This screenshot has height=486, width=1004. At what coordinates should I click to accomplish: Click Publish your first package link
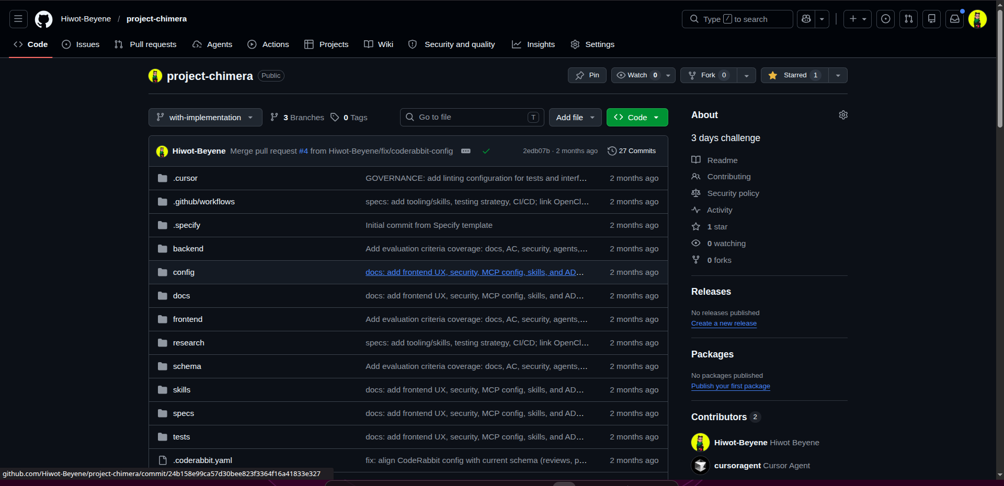[731, 386]
